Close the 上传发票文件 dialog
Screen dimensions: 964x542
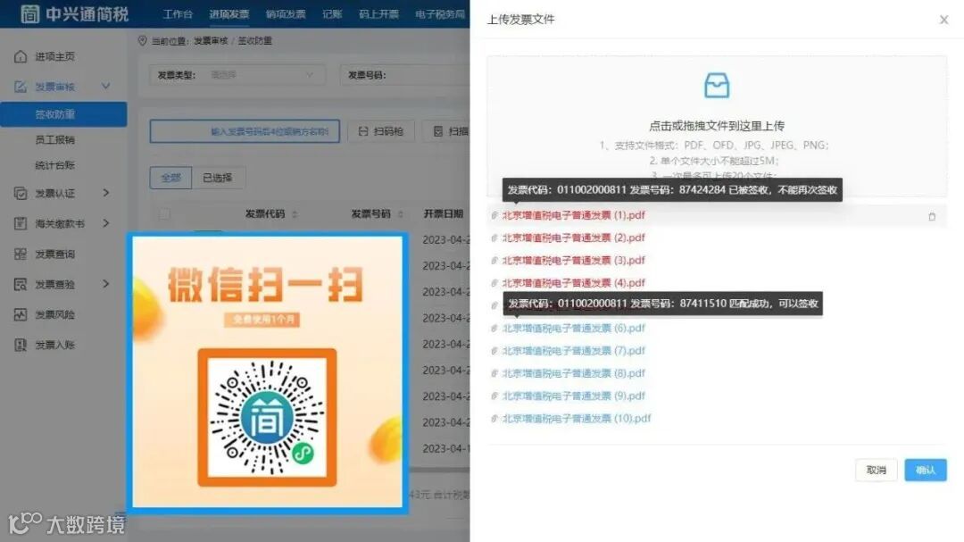943,20
